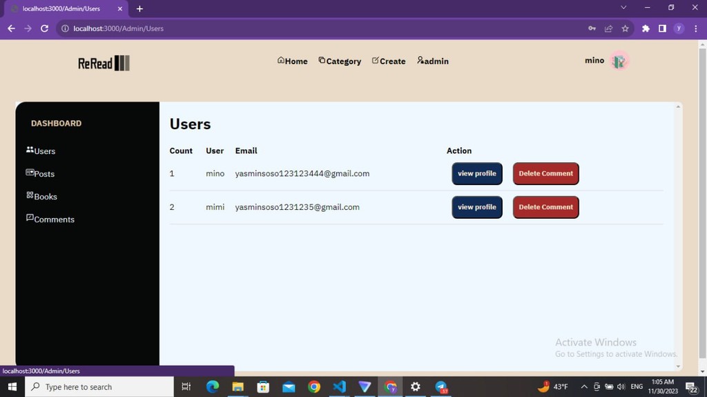Open the admin nav link
This screenshot has width=707, height=397.
click(432, 61)
